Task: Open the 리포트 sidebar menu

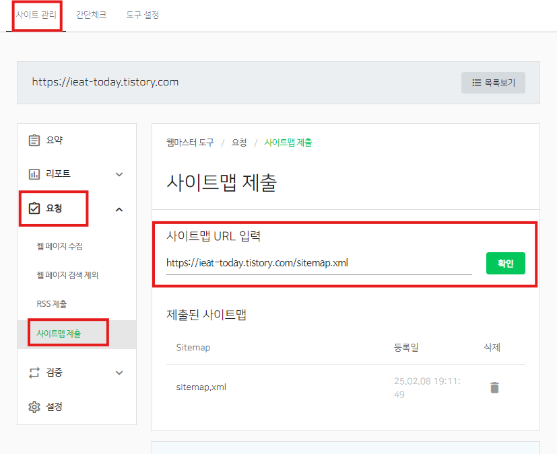Action: pos(77,174)
